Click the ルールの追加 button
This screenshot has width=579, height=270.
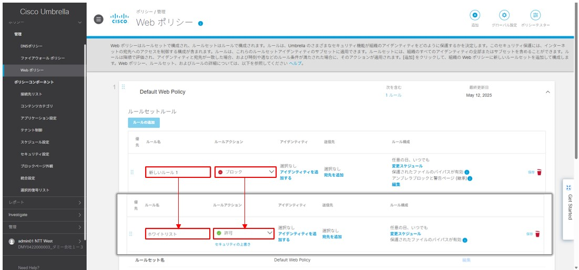[144, 123]
